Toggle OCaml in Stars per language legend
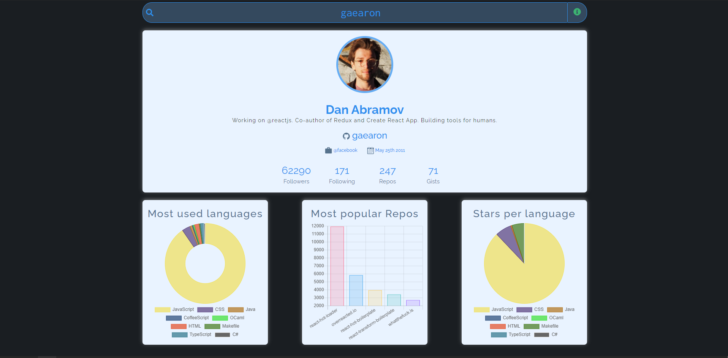The image size is (728, 358). tap(548, 318)
